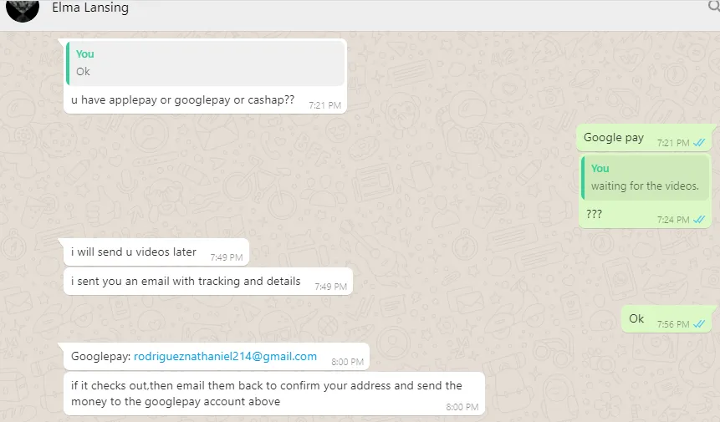720x422 pixels.
Task: Open the chat search magnifier icon
Action: [714, 6]
